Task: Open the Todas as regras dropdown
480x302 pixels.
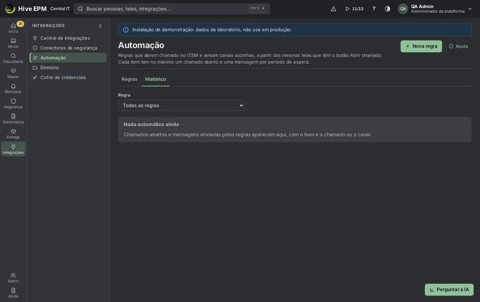Action: (181, 105)
